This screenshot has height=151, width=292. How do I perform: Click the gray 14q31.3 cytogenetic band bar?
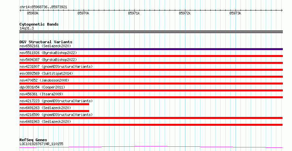pyautogui.click(x=151, y=32)
